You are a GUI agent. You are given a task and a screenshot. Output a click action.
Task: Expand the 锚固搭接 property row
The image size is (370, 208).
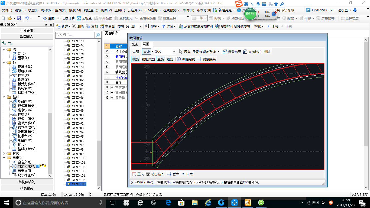coord(112,92)
